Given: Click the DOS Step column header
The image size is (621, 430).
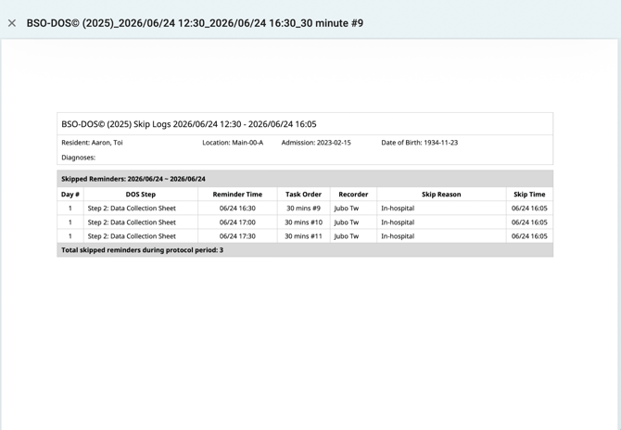Looking at the screenshot, I should [141, 195].
